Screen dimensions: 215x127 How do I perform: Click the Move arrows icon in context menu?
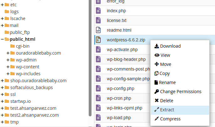(x=156, y=64)
